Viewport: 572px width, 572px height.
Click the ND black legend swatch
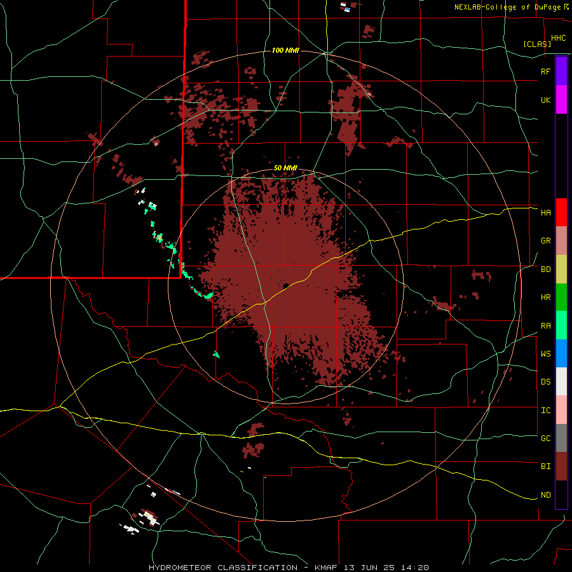(x=561, y=494)
